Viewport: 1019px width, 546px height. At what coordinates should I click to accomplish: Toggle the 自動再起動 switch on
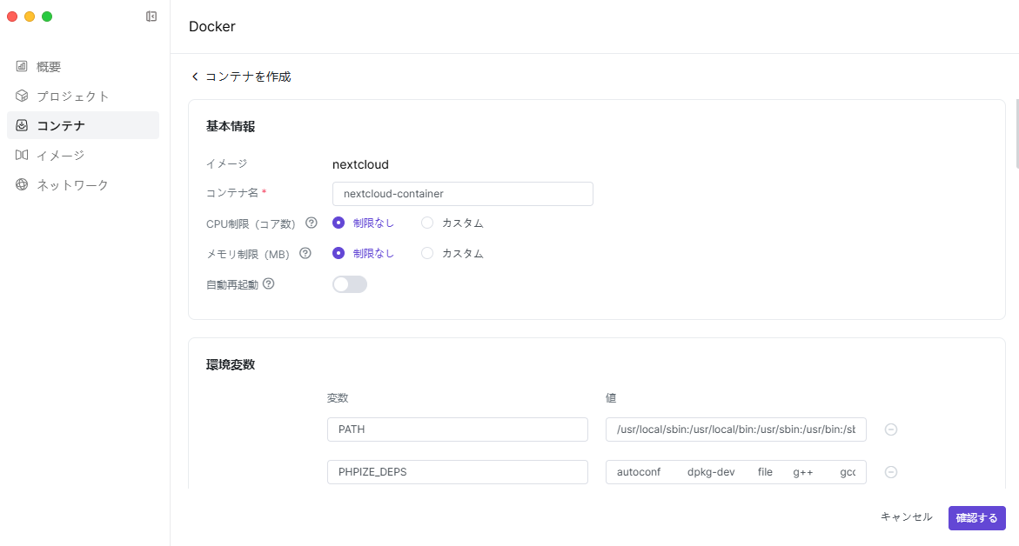tap(350, 284)
